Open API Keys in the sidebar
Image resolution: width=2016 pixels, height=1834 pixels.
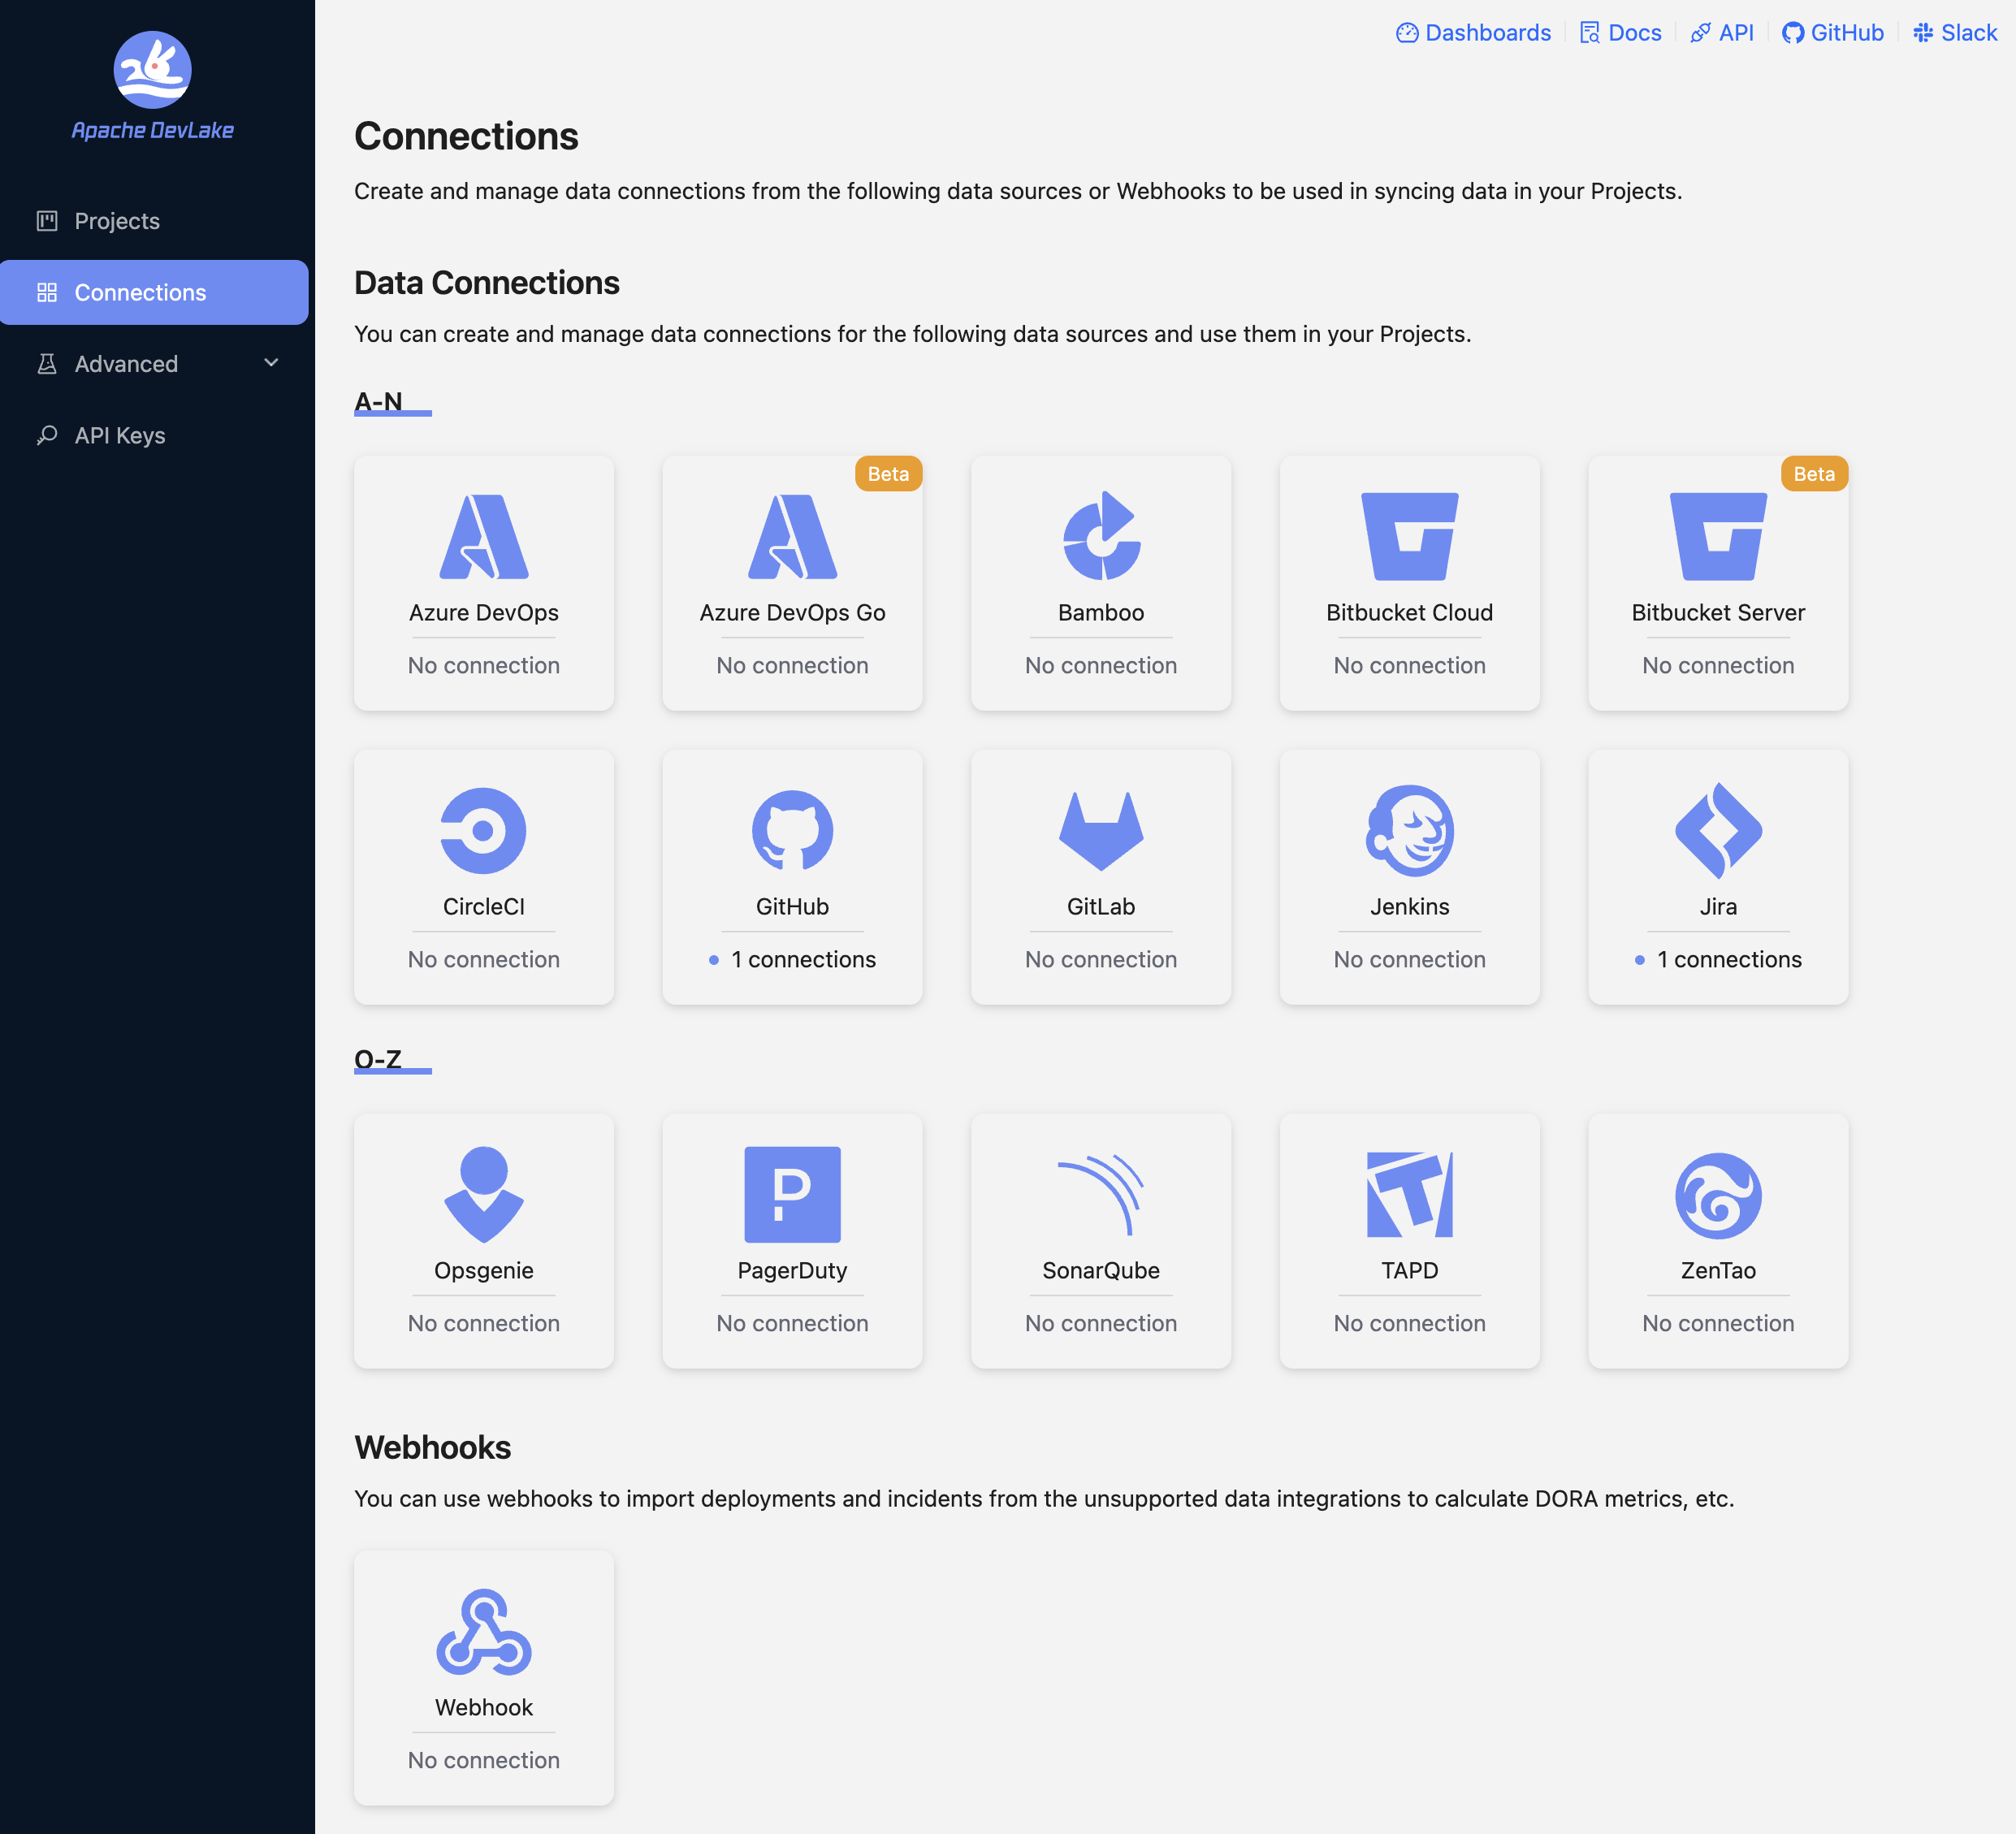click(x=154, y=435)
